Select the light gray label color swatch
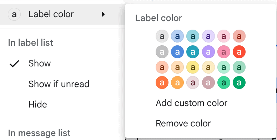Screen dimensions: 277x140 pyautogui.click(x=162, y=36)
